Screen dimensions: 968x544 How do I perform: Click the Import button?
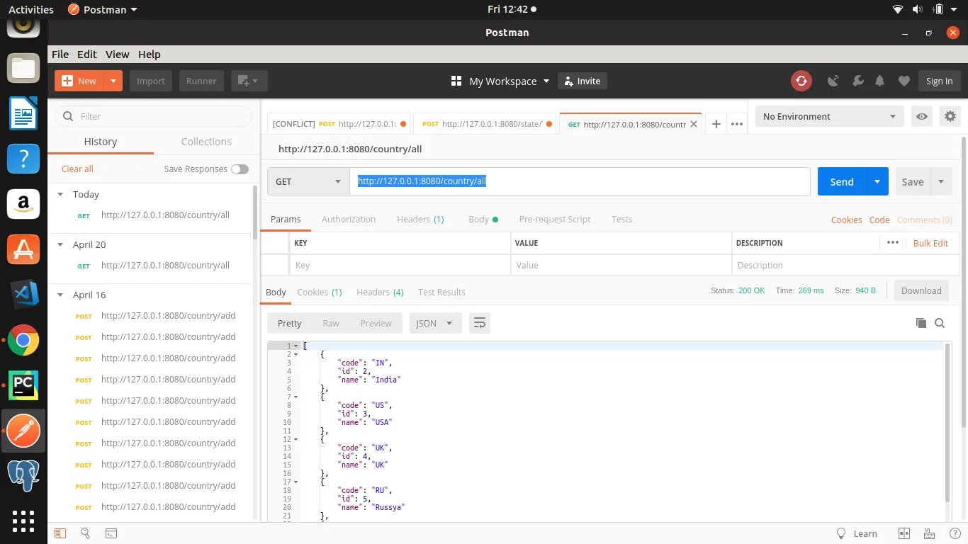pyautogui.click(x=151, y=81)
